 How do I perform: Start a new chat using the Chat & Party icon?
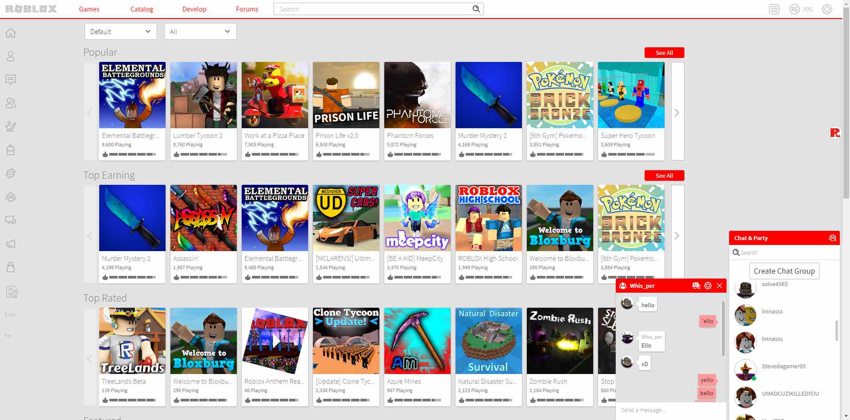point(832,237)
